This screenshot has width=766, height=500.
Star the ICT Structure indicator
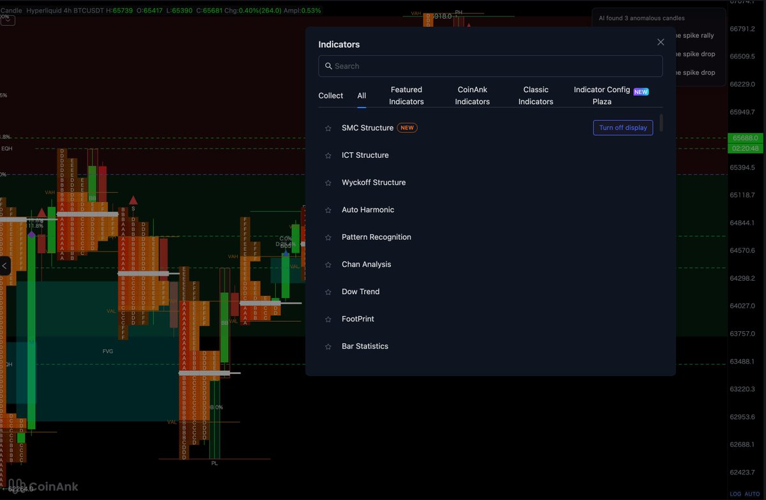coord(328,155)
